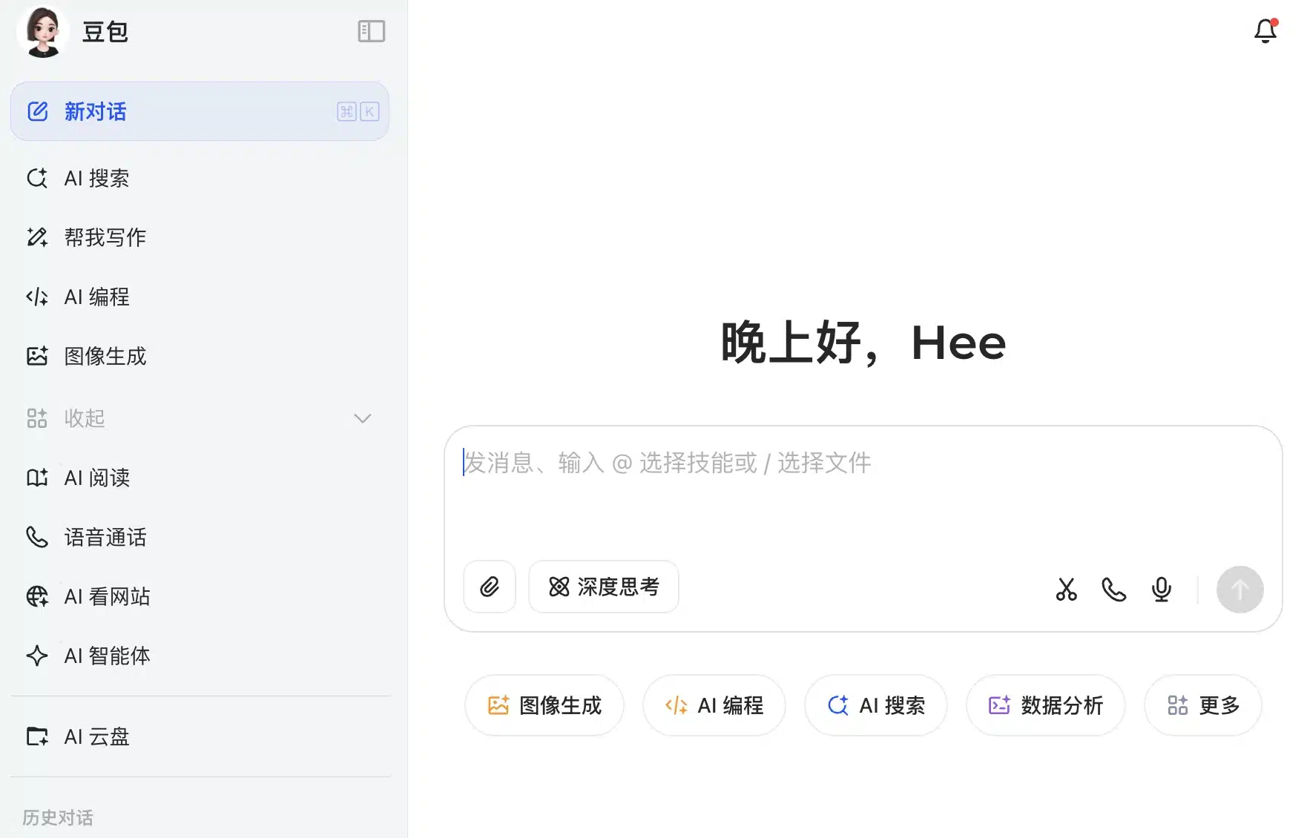Click the microphone icon to dictate

(x=1161, y=590)
